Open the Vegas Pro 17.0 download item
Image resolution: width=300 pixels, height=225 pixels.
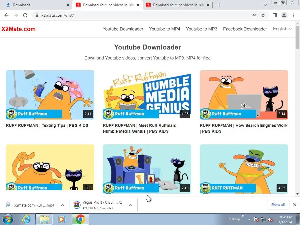click(98, 205)
